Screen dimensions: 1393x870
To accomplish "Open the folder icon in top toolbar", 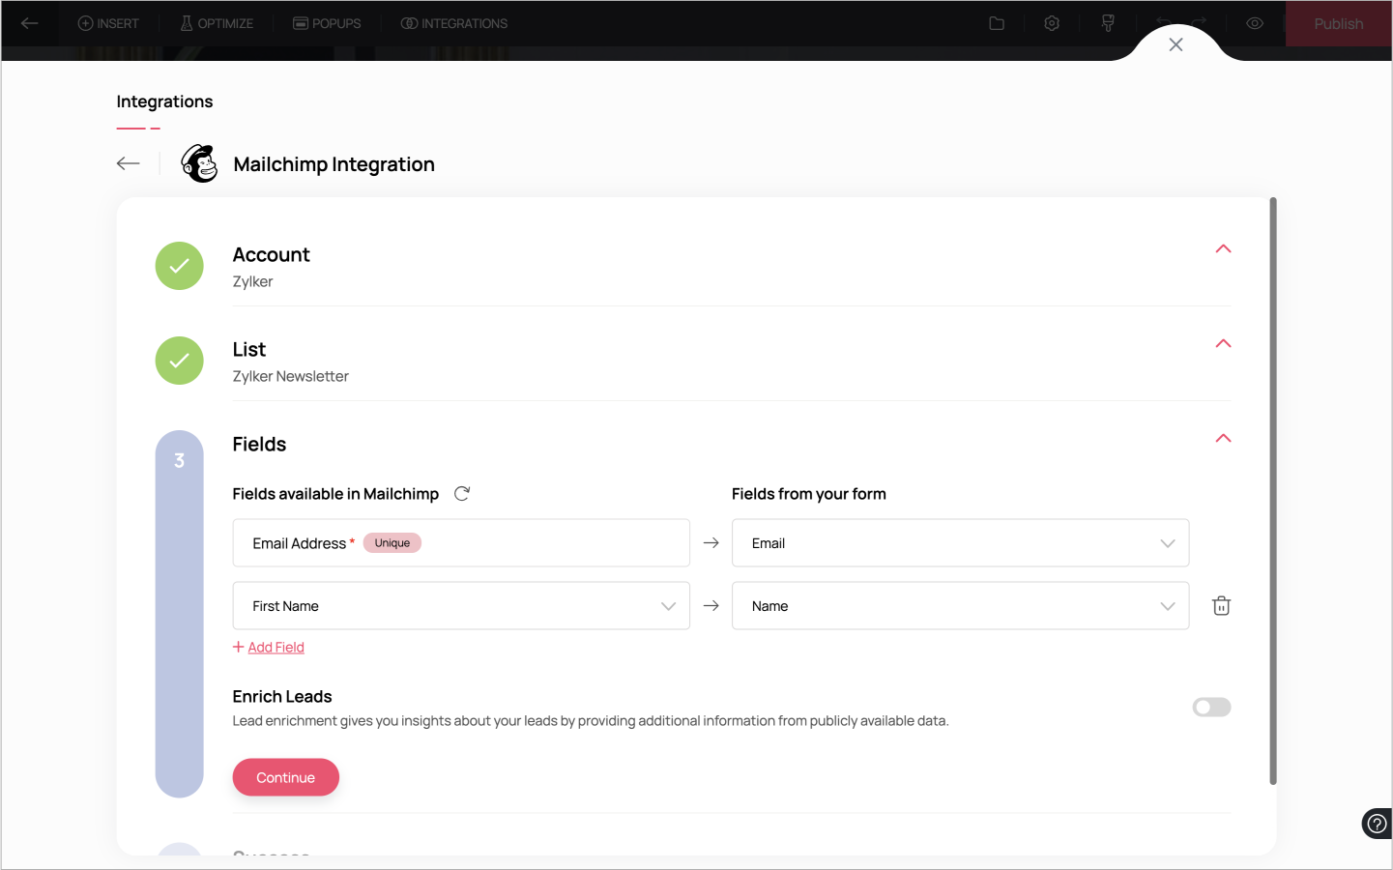I will coord(997,23).
